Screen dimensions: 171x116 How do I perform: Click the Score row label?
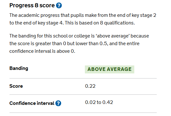click(x=16, y=86)
